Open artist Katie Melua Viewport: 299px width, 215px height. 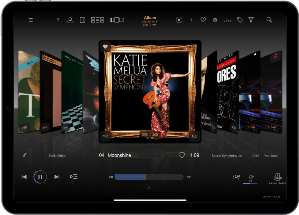click(58, 156)
